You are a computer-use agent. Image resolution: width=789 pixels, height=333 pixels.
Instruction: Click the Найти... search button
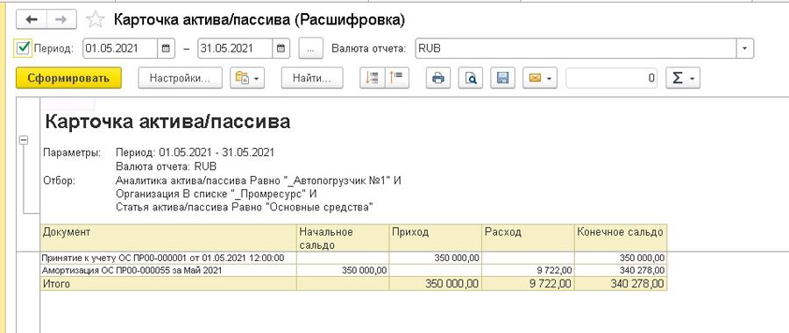tap(312, 78)
